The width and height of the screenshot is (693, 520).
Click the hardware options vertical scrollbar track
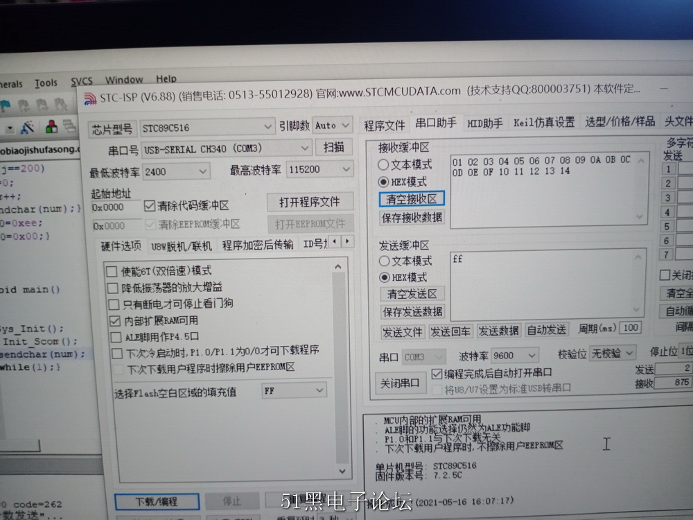[x=340, y=368]
